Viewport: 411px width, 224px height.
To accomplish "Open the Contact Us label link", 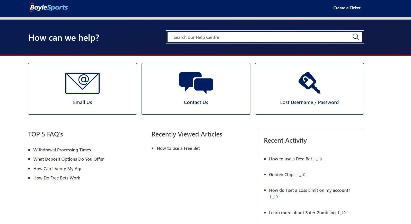I will pyautogui.click(x=196, y=102).
